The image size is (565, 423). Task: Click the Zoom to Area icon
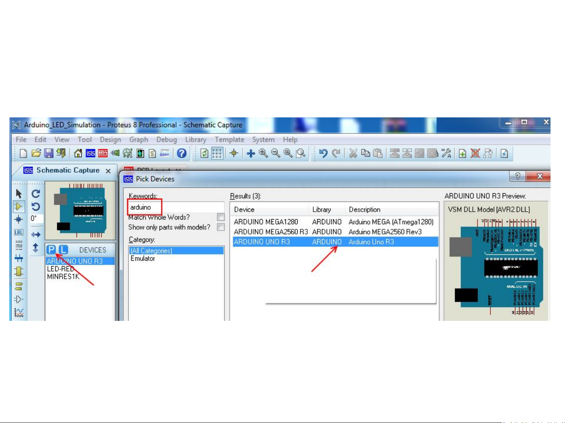pos(301,153)
